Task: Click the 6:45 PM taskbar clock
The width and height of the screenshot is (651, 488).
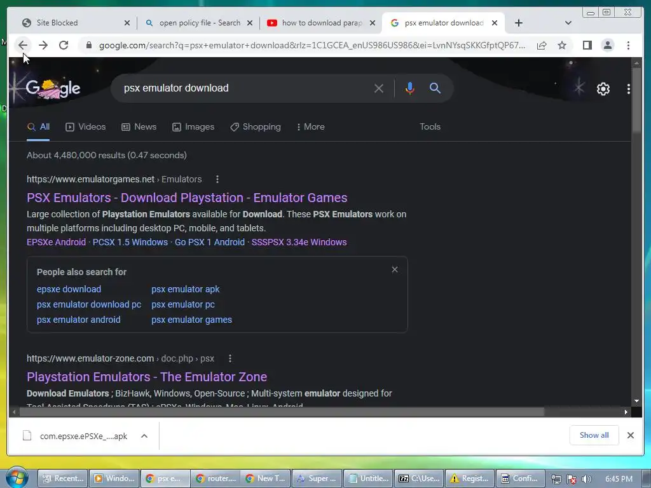Action: point(619,479)
